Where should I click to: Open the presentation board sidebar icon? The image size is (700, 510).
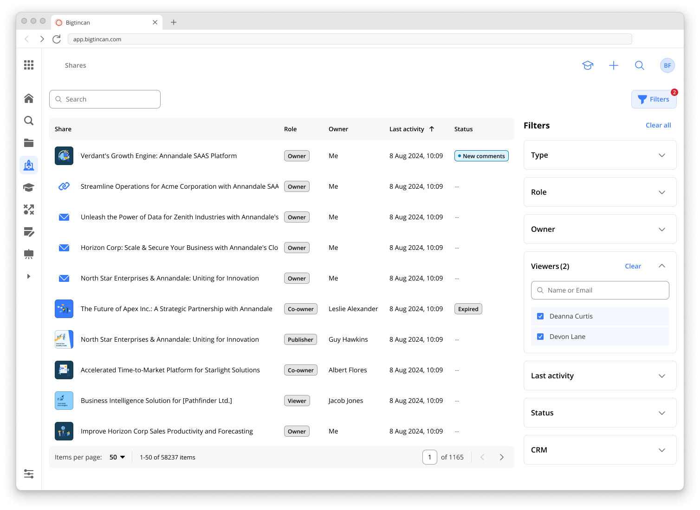tap(29, 254)
